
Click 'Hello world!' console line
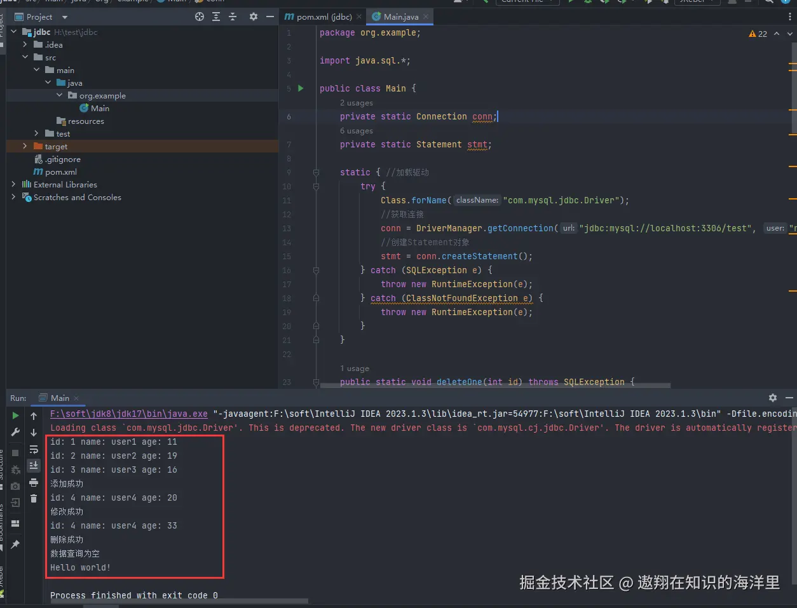[81, 567]
